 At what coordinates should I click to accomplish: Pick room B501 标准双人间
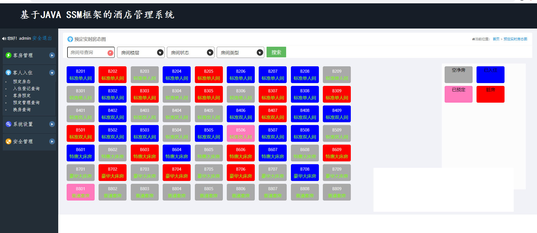click(x=81, y=133)
